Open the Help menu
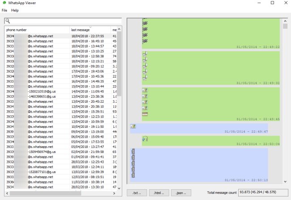The image size is (291, 200). [15, 10]
